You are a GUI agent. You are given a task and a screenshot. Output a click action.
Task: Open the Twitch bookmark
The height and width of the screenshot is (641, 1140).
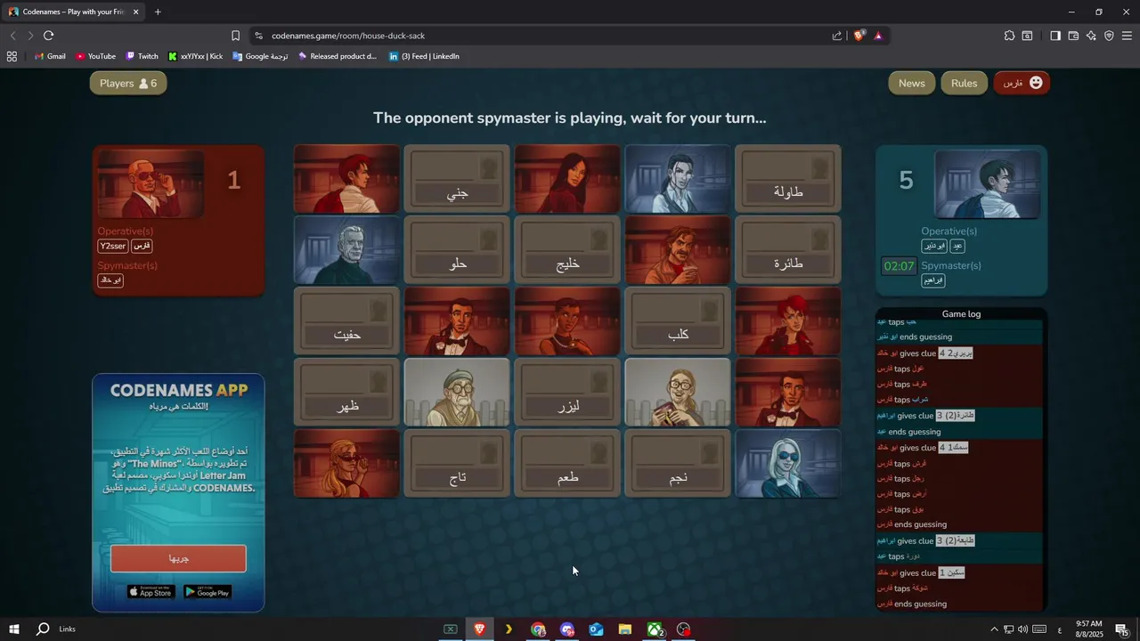click(142, 56)
